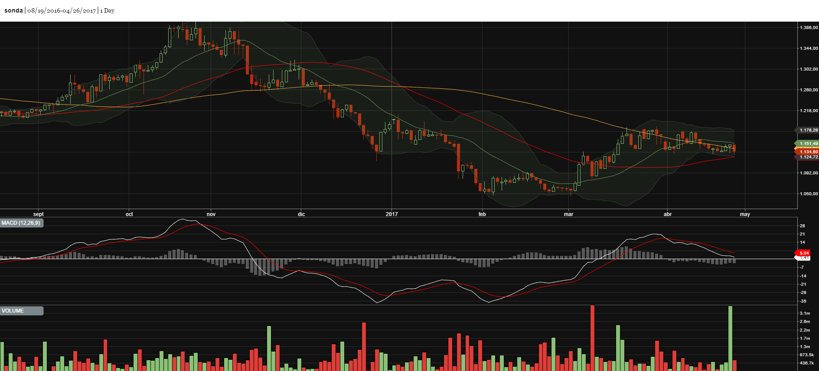This screenshot has height=371, width=819.
Task: Click the '2.2m' volume axis label
Action: pos(805,330)
